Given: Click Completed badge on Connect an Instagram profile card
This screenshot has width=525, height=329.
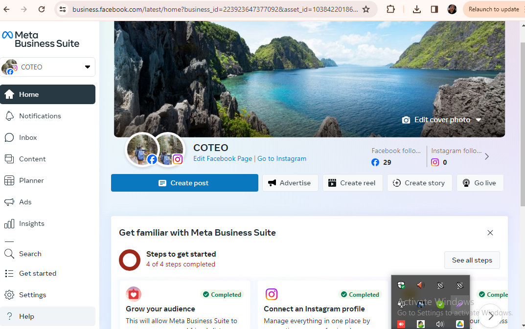Looking at the screenshot, I should (360, 294).
